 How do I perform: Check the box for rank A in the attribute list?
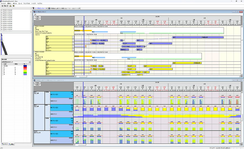tap(3, 74)
